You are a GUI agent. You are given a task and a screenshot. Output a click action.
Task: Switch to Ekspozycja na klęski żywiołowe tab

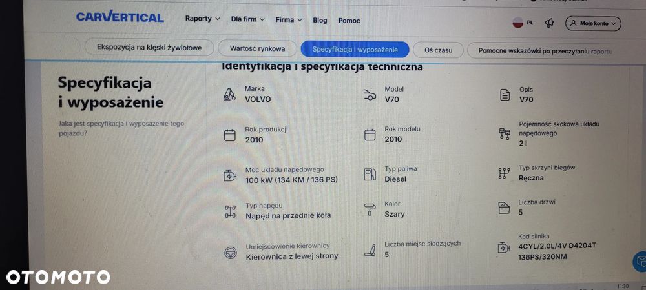coord(149,48)
